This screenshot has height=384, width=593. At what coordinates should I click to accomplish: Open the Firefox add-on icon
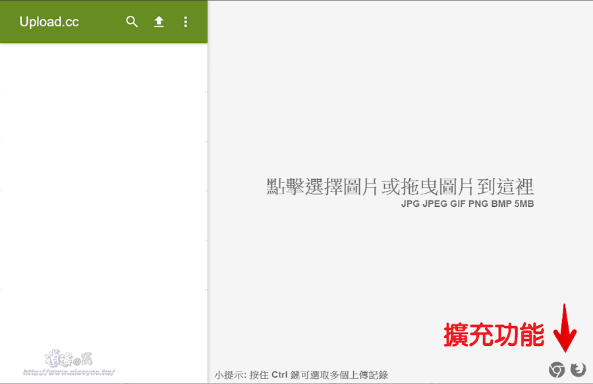pyautogui.click(x=578, y=370)
